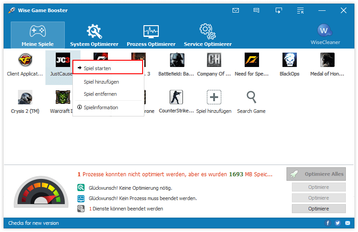Click Optimiere button for system optimization row
This screenshot has height=232, width=358.
click(318, 187)
